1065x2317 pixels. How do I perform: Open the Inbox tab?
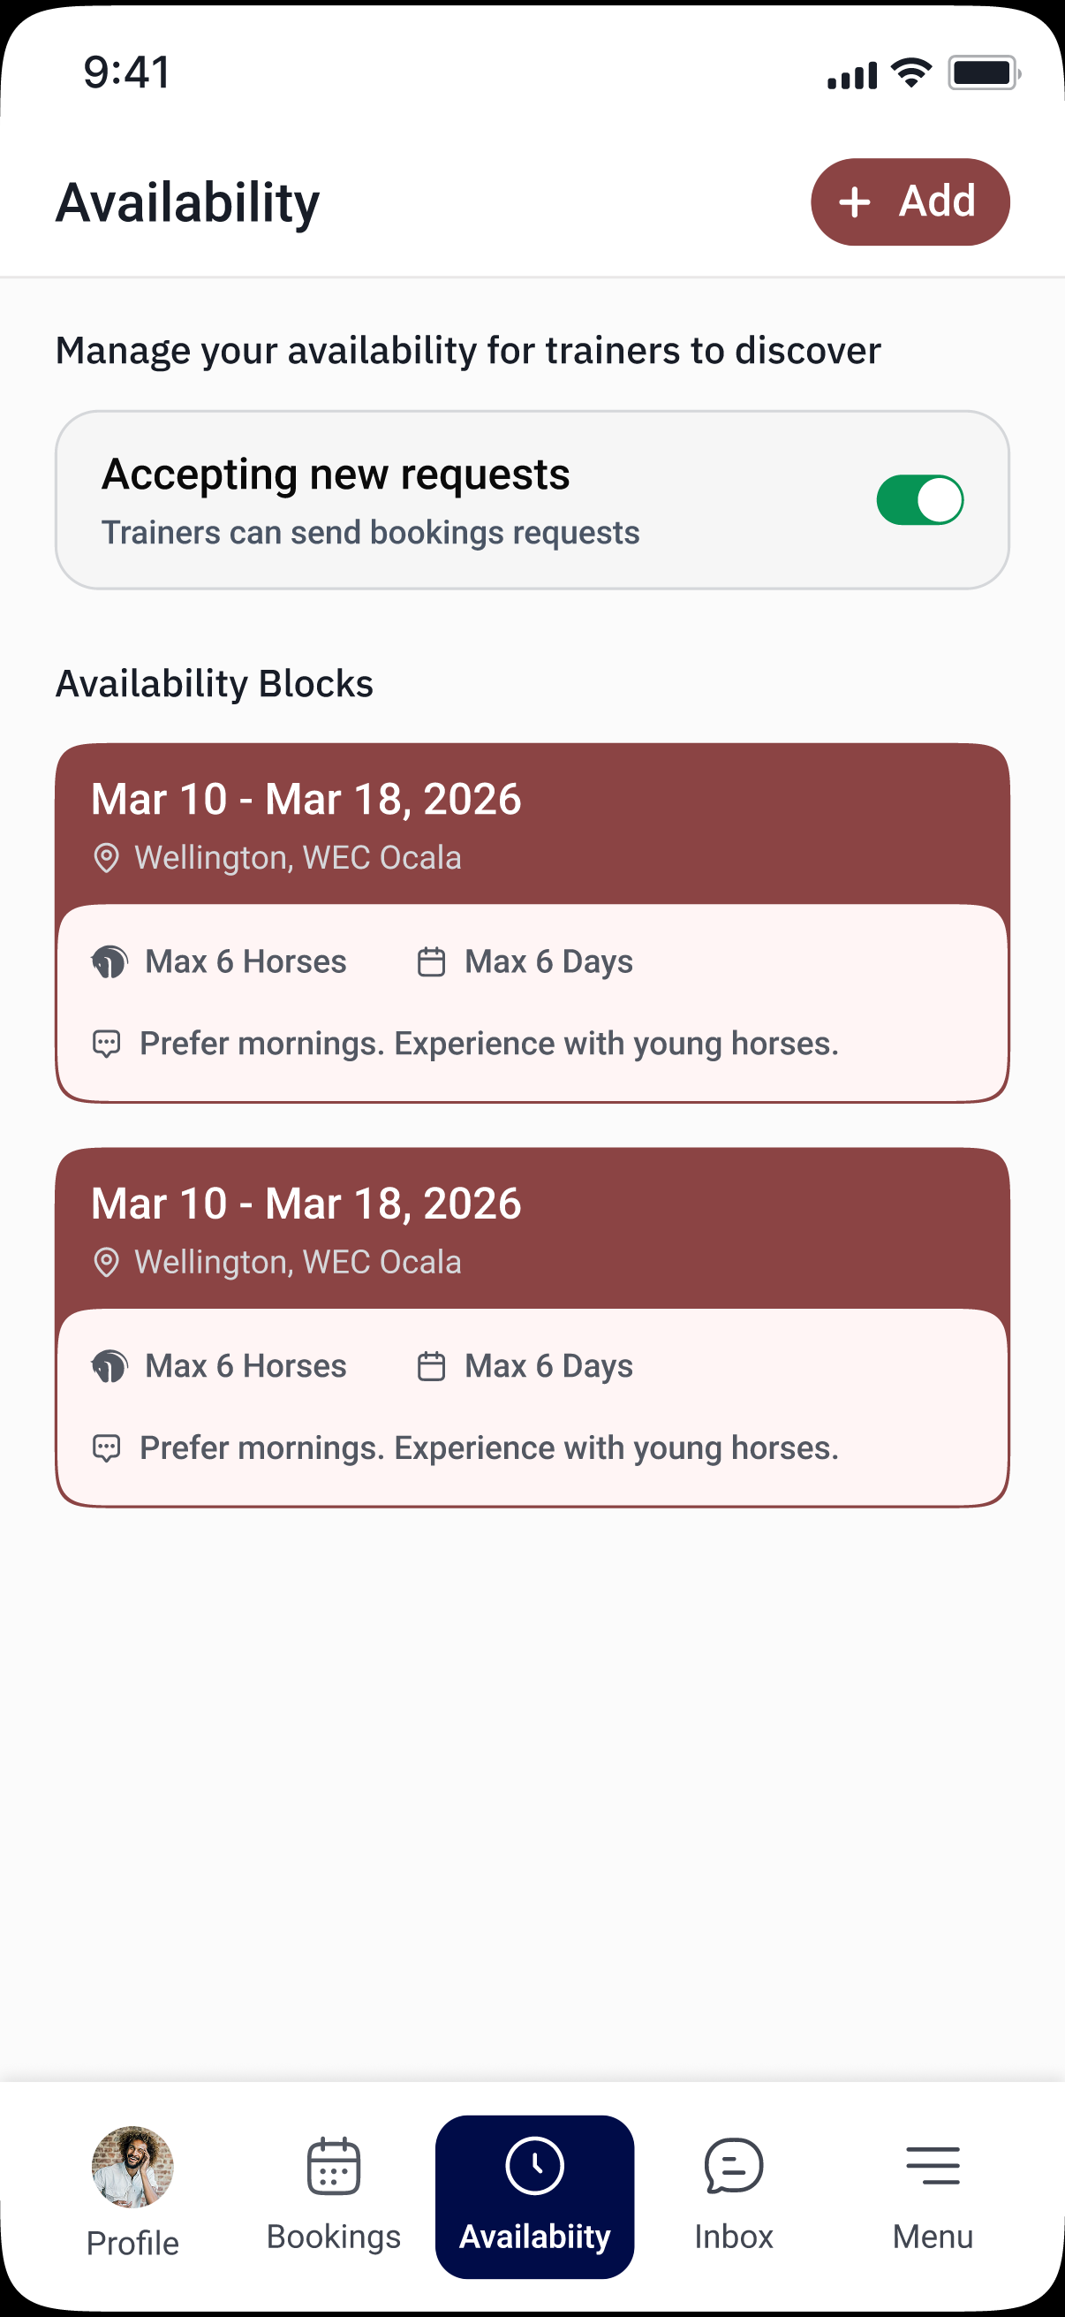[733, 2196]
